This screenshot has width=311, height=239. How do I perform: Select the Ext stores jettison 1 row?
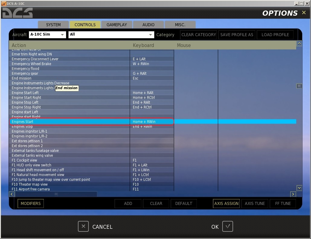[91, 141]
